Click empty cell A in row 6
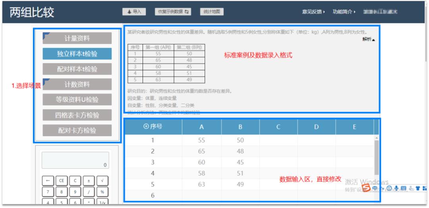Image resolution: width=429 pixels, height=208 pixels. pyautogui.click(x=202, y=195)
